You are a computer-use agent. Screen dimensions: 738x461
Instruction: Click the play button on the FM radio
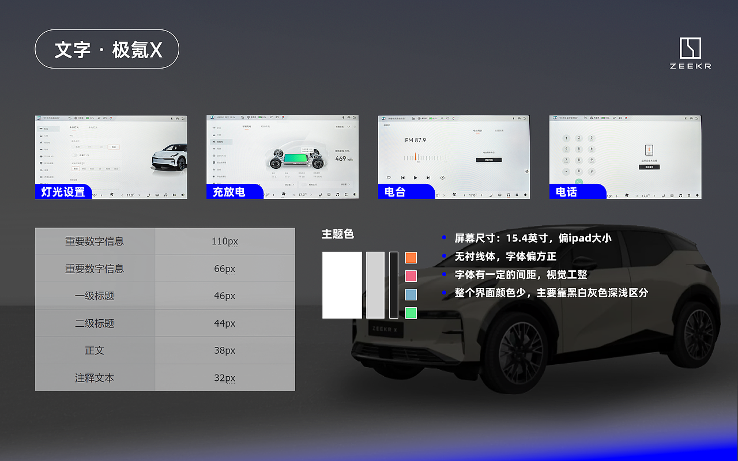[416, 177]
